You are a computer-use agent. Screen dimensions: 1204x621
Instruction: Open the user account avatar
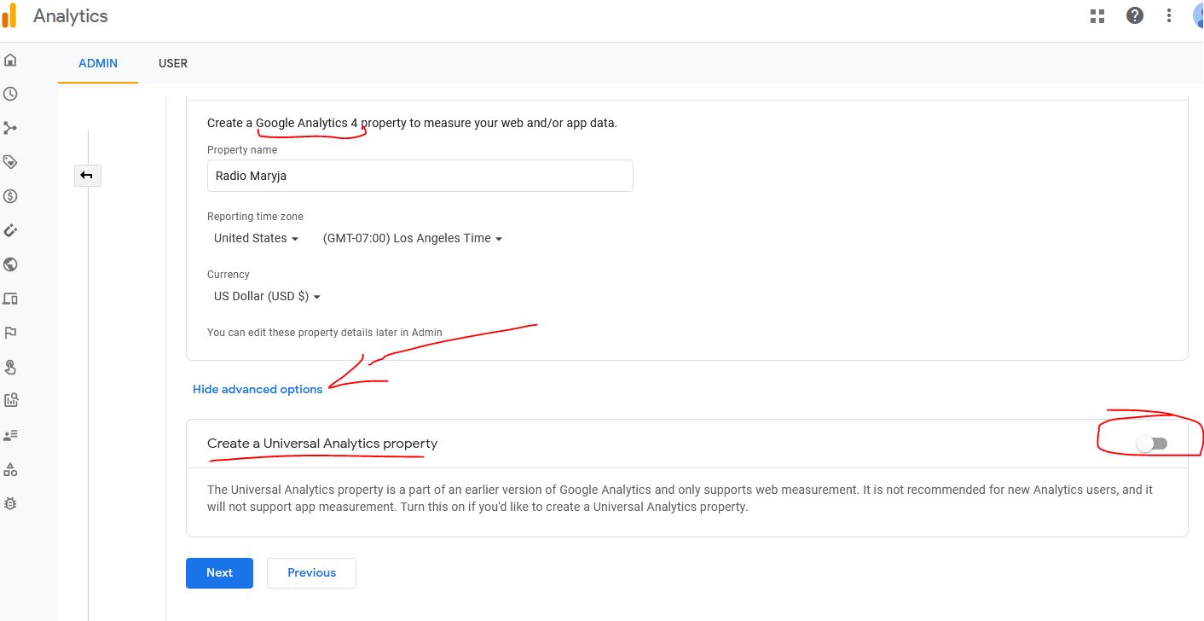pyautogui.click(x=1197, y=15)
